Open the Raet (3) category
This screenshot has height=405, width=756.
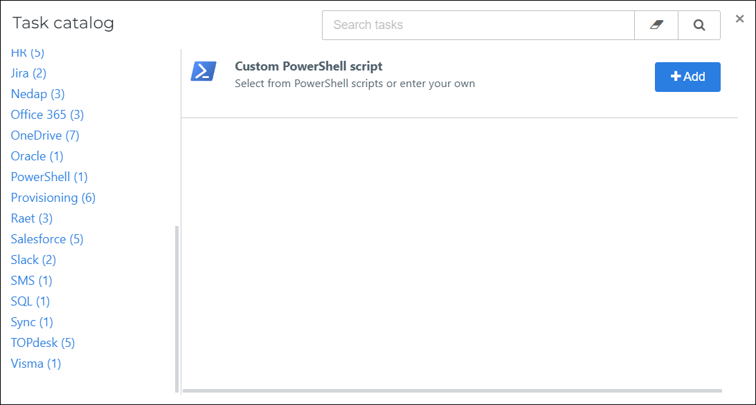click(x=32, y=218)
